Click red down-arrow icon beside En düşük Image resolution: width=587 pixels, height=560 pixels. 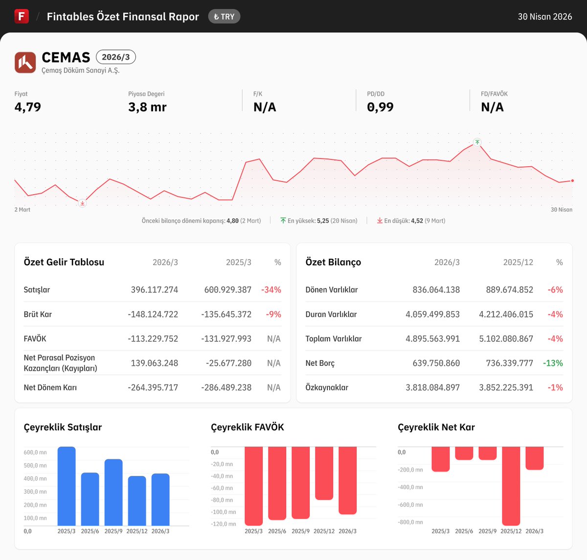[x=380, y=221]
